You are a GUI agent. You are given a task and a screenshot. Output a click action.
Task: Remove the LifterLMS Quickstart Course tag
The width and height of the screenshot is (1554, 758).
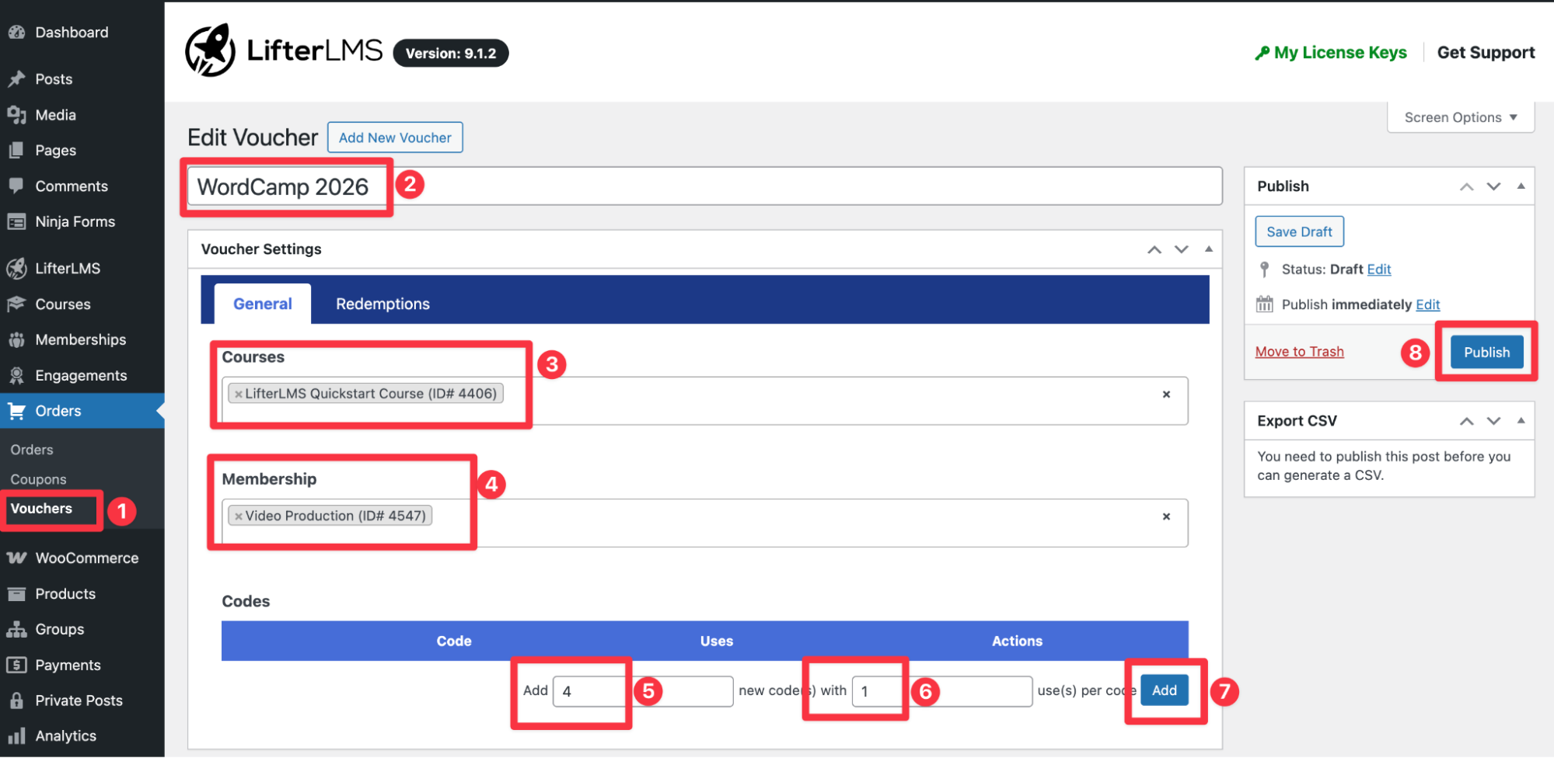pyautogui.click(x=238, y=393)
